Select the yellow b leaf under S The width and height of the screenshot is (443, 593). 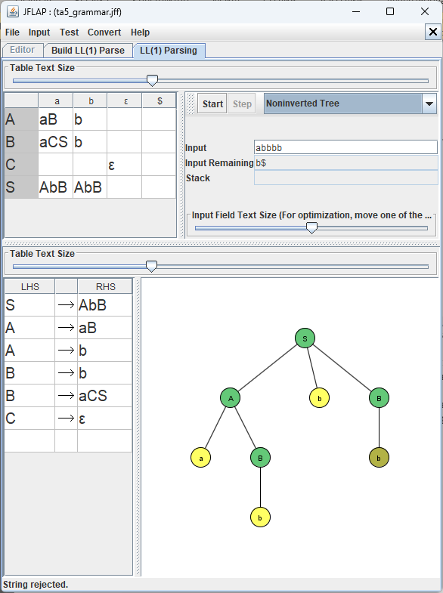[x=319, y=398]
